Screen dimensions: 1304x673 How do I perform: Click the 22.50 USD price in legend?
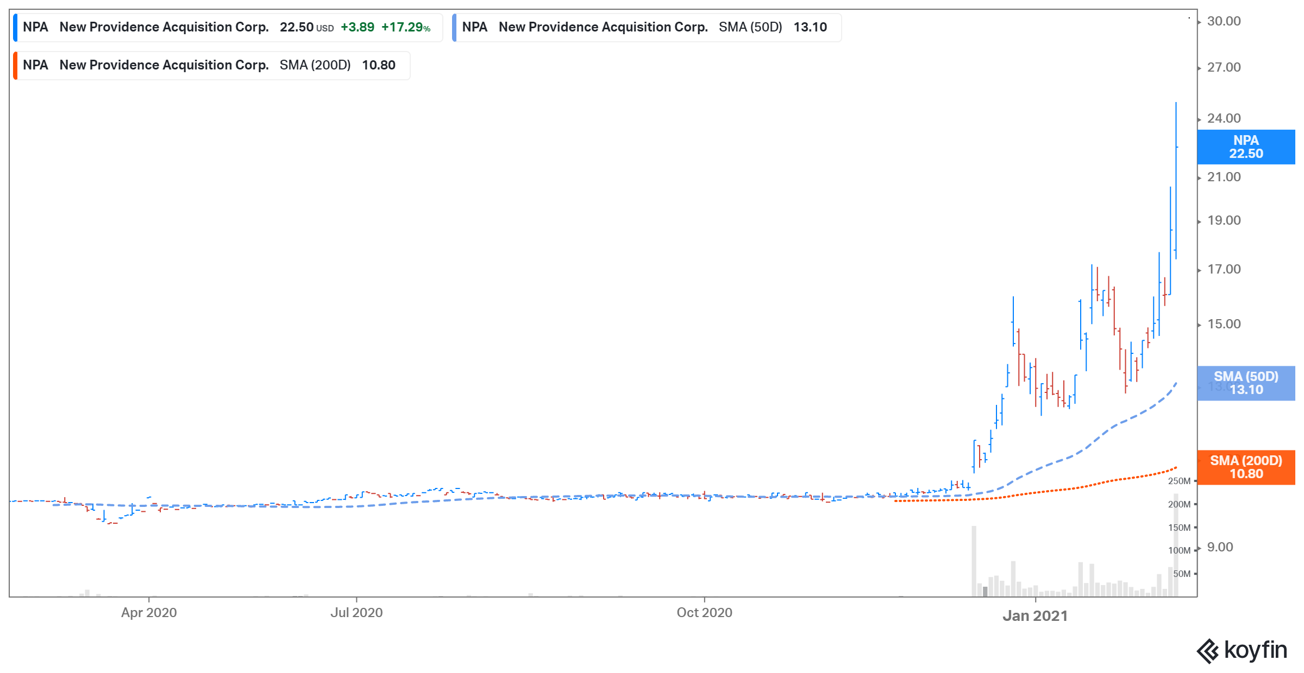pos(306,28)
